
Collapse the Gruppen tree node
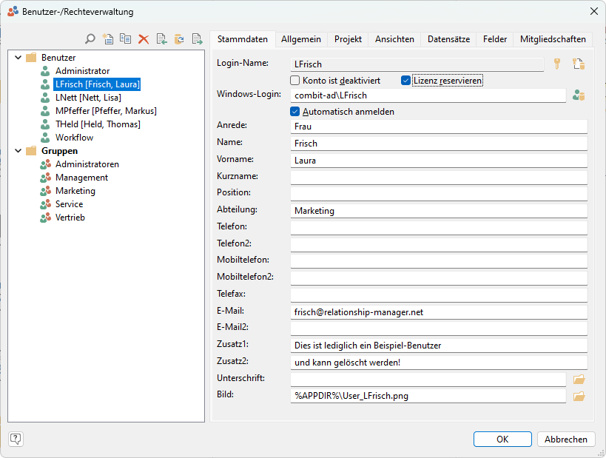(x=18, y=151)
